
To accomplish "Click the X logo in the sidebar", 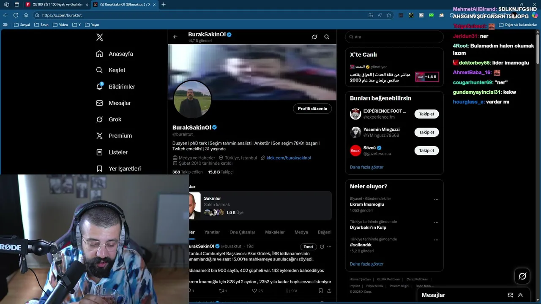I will click(100, 37).
